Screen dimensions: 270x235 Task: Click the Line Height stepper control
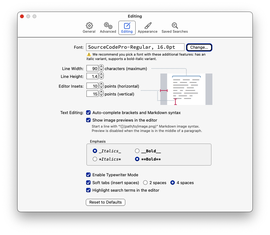101,76
